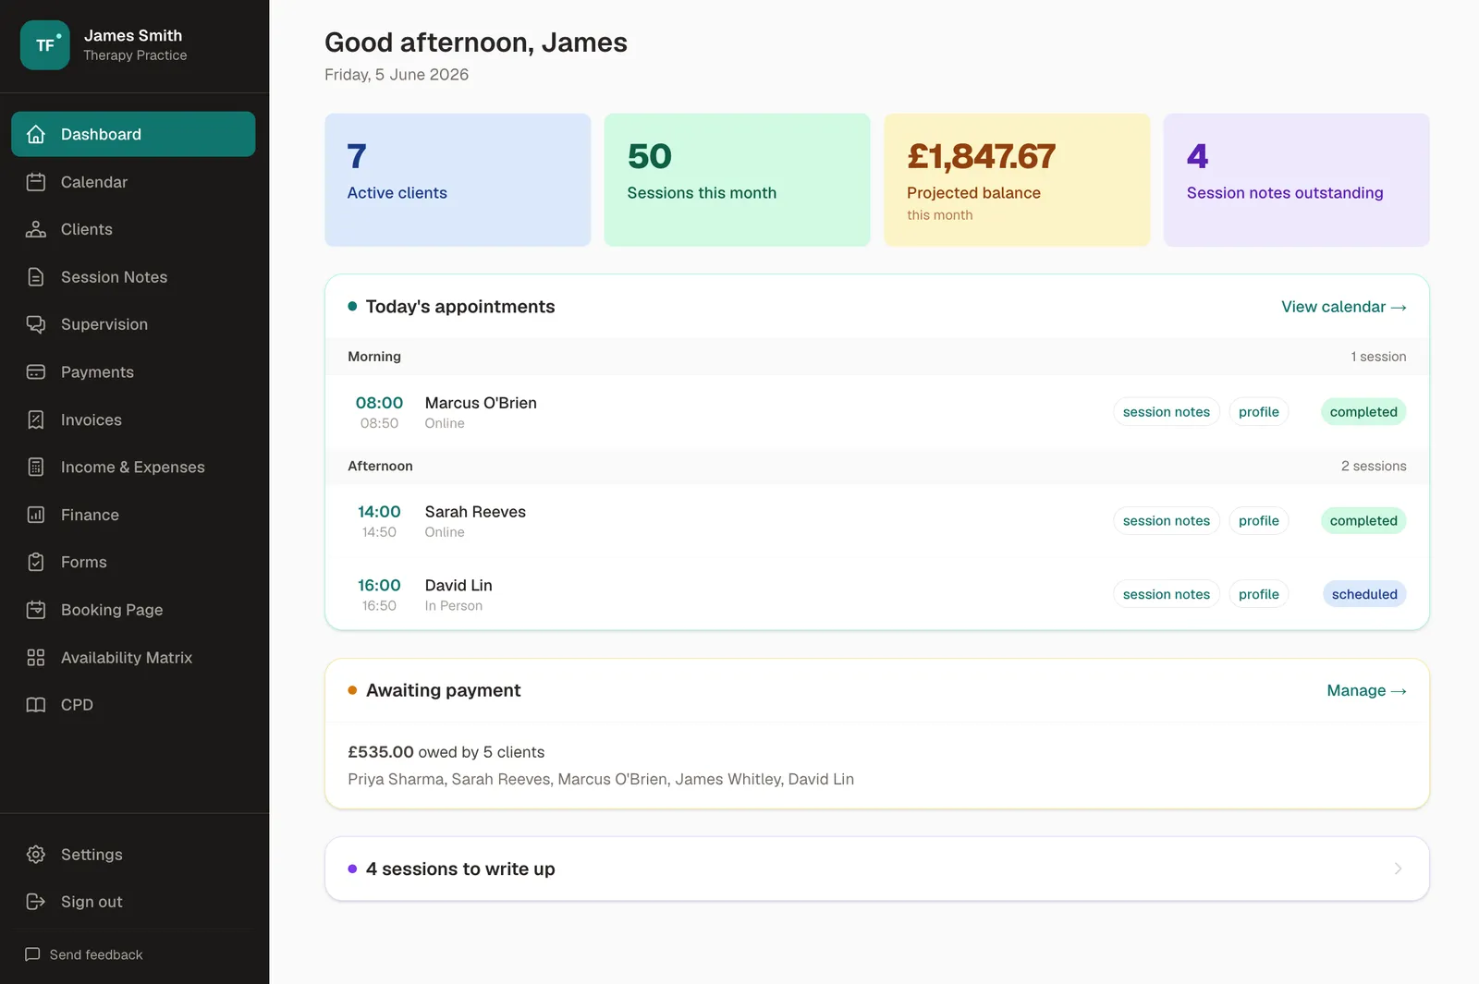
Task: Click the Income & Expenses calculator icon
Action: point(36,468)
